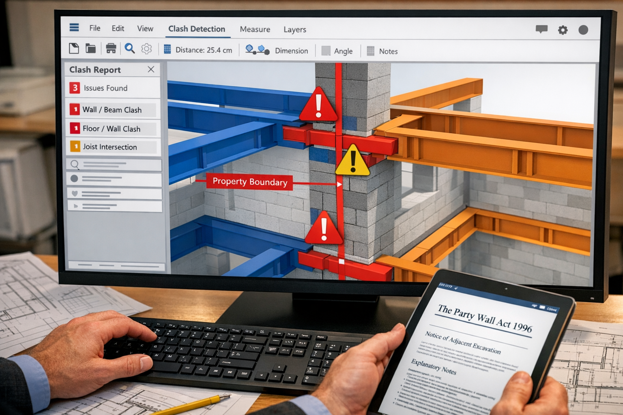Open the Floor / Wall Clash entry

pyautogui.click(x=112, y=128)
